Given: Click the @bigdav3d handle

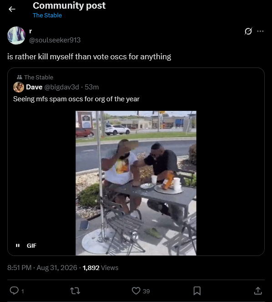Looking at the screenshot, I should (62, 87).
